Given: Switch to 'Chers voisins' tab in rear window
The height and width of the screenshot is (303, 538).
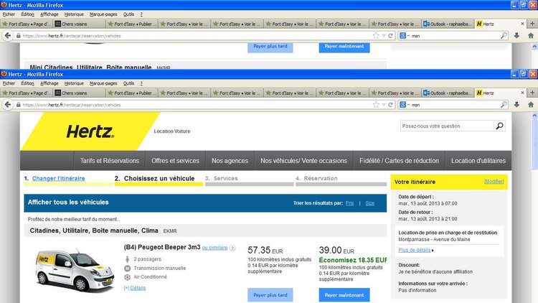Looking at the screenshot, I should [x=79, y=24].
